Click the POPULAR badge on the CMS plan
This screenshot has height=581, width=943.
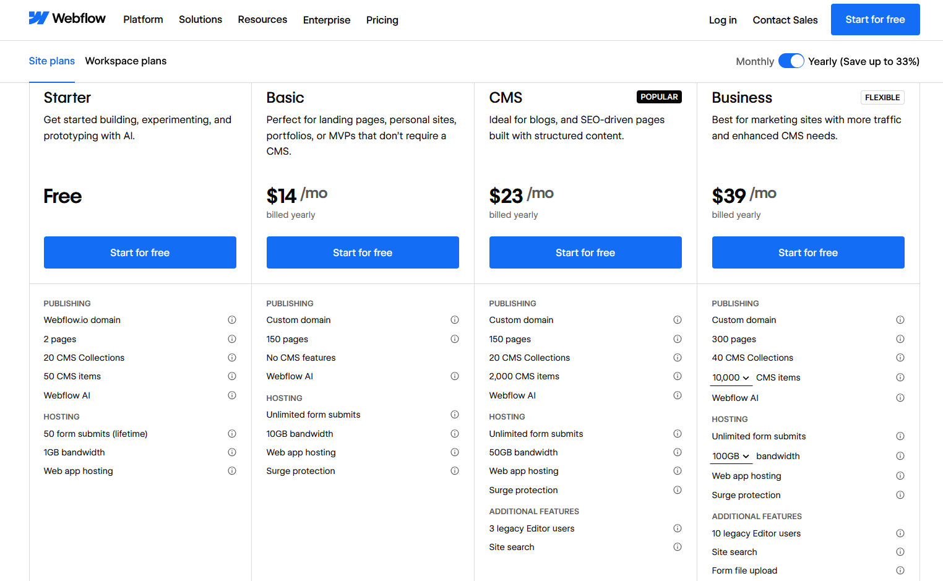tap(659, 97)
